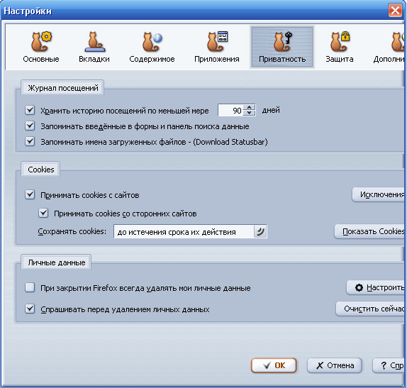This screenshot has width=407, height=388.
Task: Click inside the 90 days input field
Action: [x=230, y=110]
